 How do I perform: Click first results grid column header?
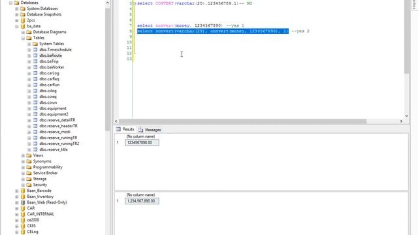pyautogui.click(x=141, y=136)
